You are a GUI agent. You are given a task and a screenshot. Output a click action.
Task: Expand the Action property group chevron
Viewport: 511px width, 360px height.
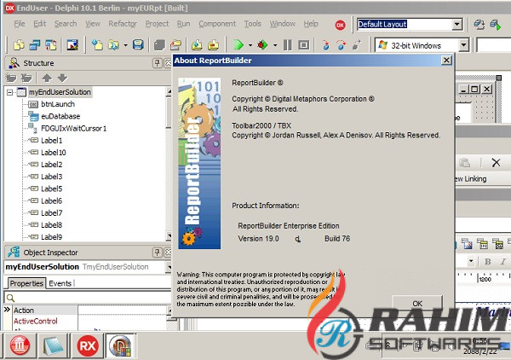point(7,309)
